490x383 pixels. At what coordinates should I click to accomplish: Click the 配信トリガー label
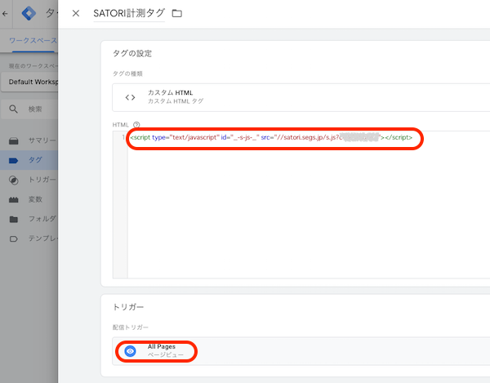pyautogui.click(x=131, y=327)
